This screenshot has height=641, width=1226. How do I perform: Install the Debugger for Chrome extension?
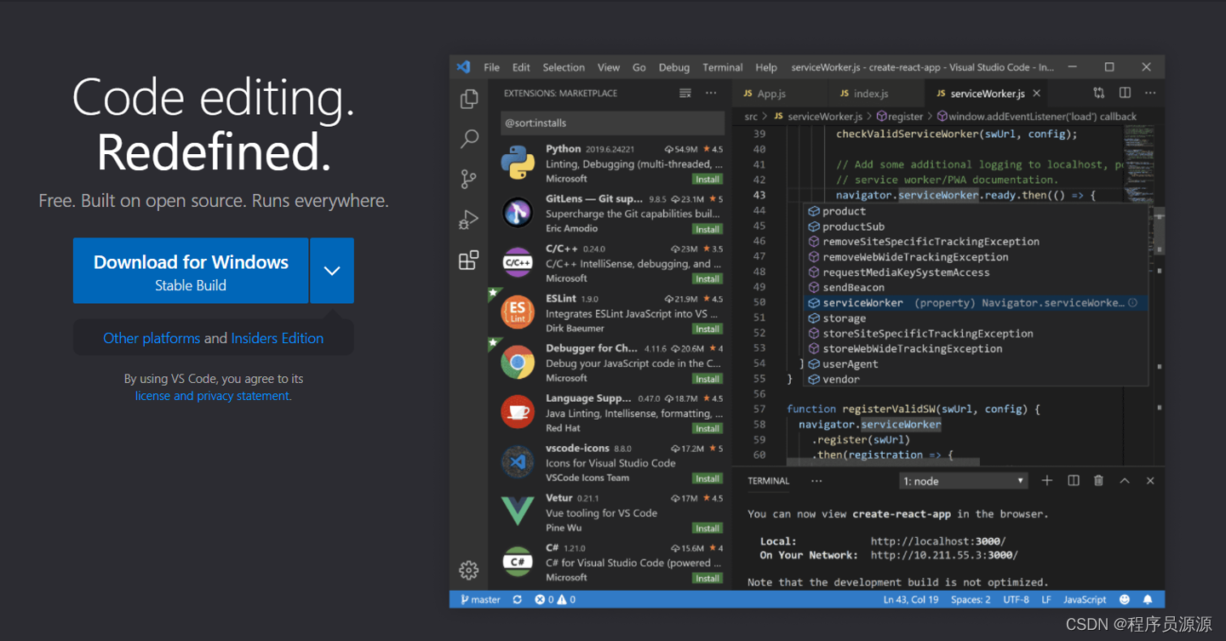tap(708, 379)
